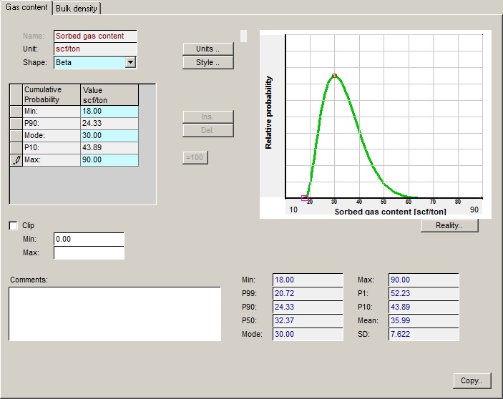Click the pencil edit icon beside Max row

tap(16, 160)
